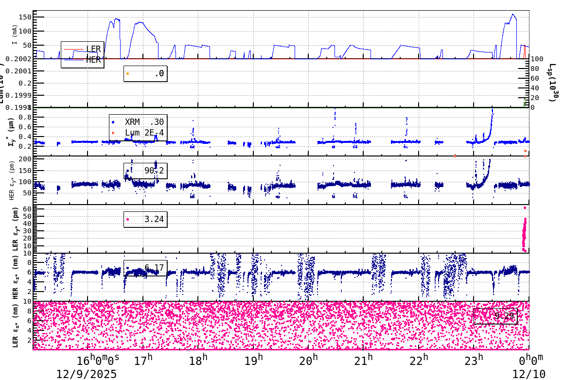Screen dimensions: 564x380
Task: Click the blue XRM legend marker
Action: click(113, 122)
